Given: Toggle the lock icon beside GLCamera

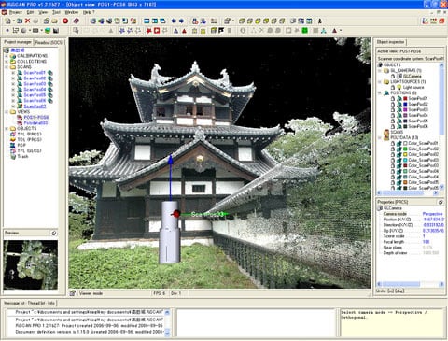Looking at the screenshot, I should 393,76.
